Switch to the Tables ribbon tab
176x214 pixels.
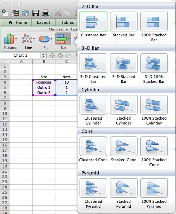click(x=67, y=22)
